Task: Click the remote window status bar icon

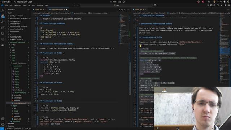Action: (x=2, y=129)
